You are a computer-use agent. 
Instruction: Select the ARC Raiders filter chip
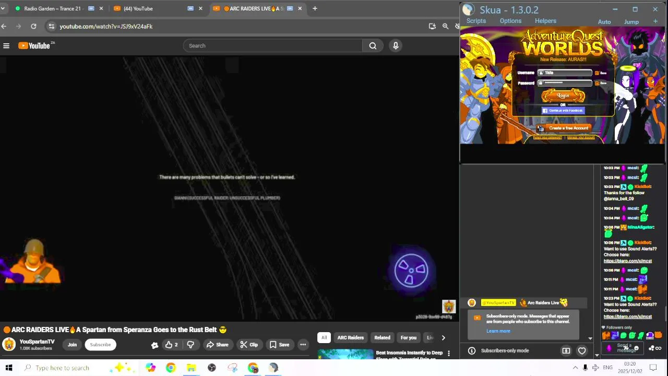[x=350, y=338]
